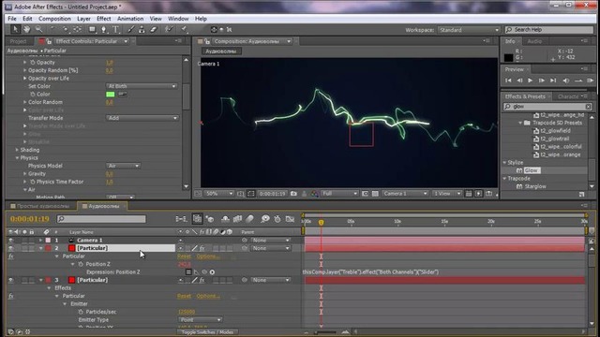Toggle the enable expression button
600x337 pixels.
pos(188,272)
